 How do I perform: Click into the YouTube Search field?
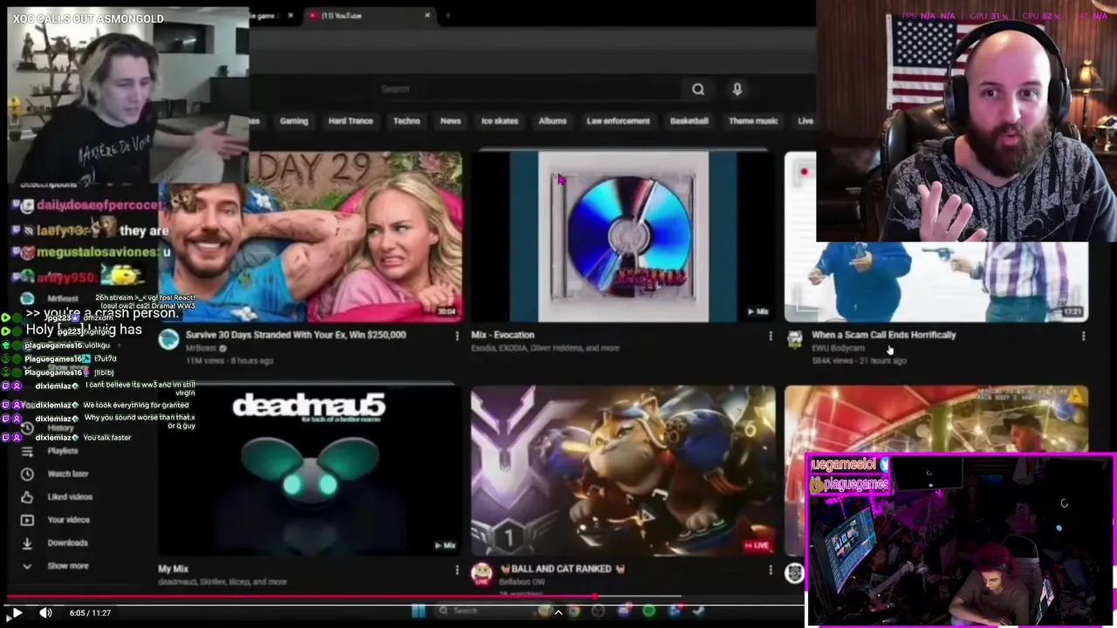click(528, 89)
